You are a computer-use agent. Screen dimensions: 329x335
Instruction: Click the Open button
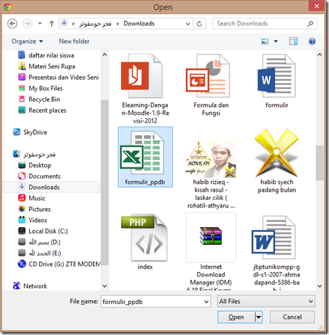[236, 317]
